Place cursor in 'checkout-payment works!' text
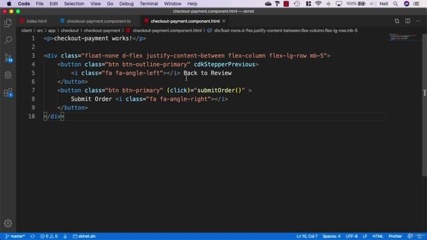This screenshot has width=427, height=240. (93, 39)
